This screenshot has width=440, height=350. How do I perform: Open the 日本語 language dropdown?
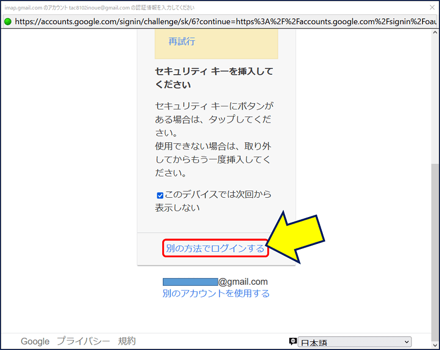(x=355, y=342)
